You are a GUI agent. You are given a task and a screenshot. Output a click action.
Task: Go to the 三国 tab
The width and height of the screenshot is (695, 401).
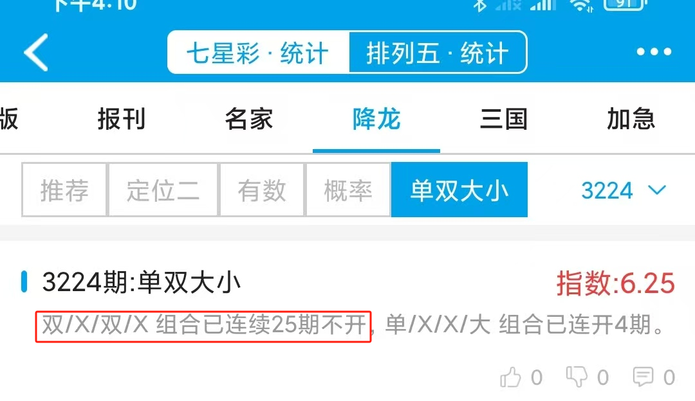[x=504, y=119]
